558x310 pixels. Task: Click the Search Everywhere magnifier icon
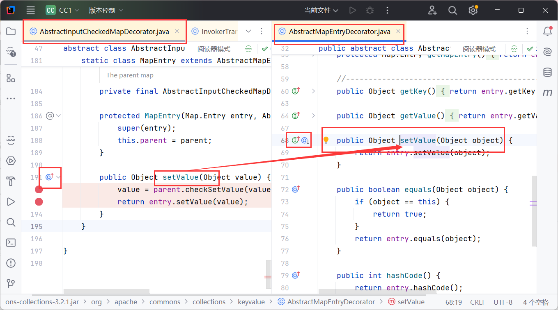pyautogui.click(x=452, y=11)
